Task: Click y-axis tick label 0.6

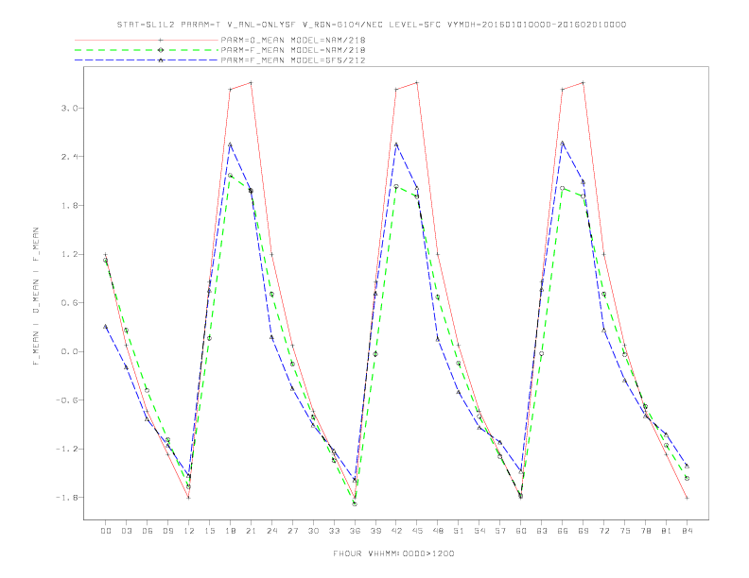Action: [69, 303]
